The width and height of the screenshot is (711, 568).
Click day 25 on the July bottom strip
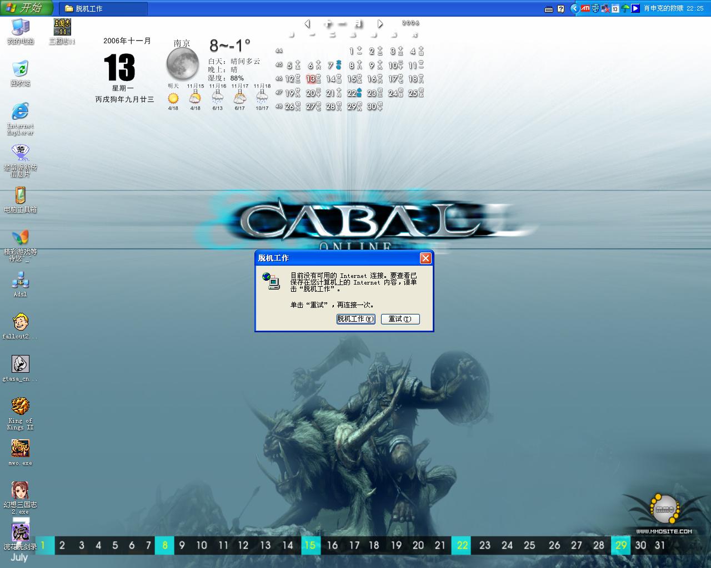click(529, 545)
